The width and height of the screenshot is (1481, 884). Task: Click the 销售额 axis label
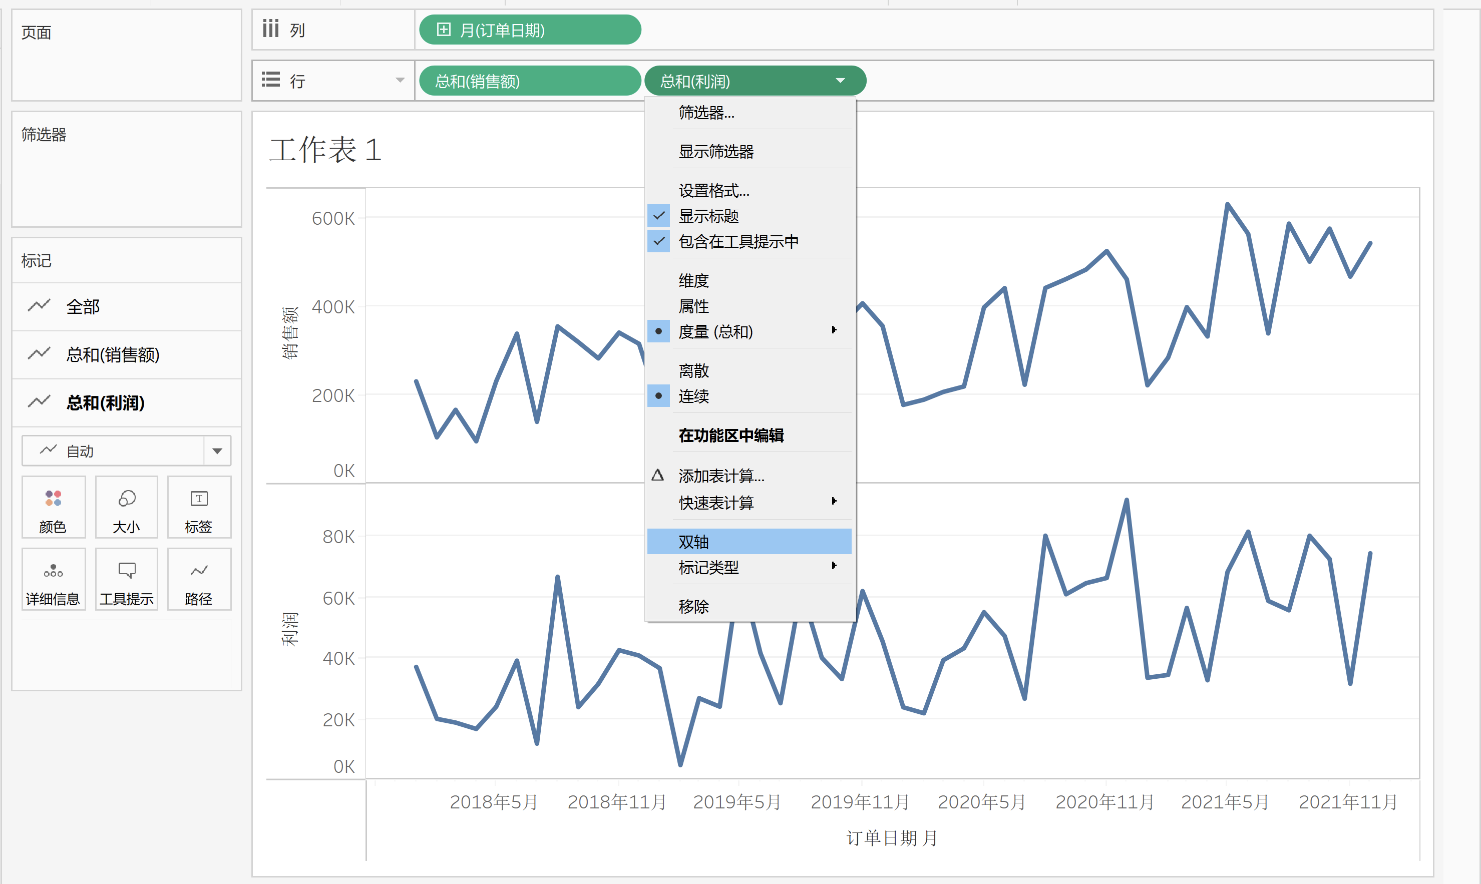click(x=290, y=333)
